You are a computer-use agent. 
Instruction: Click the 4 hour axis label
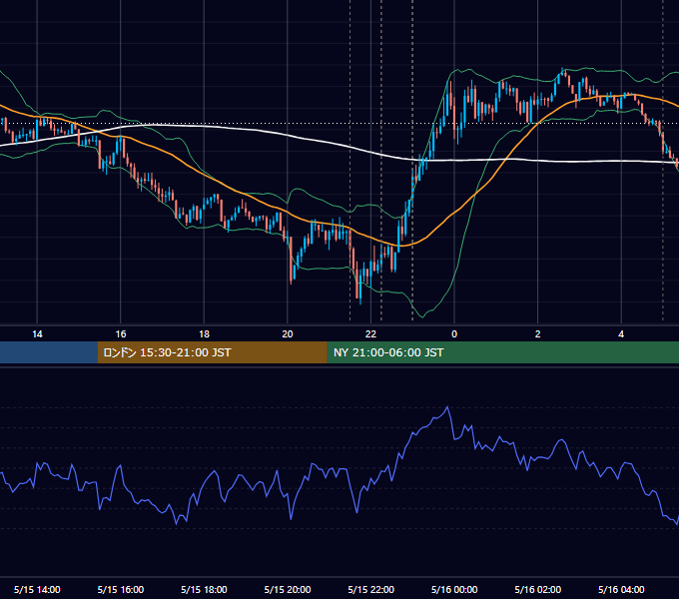click(x=621, y=334)
